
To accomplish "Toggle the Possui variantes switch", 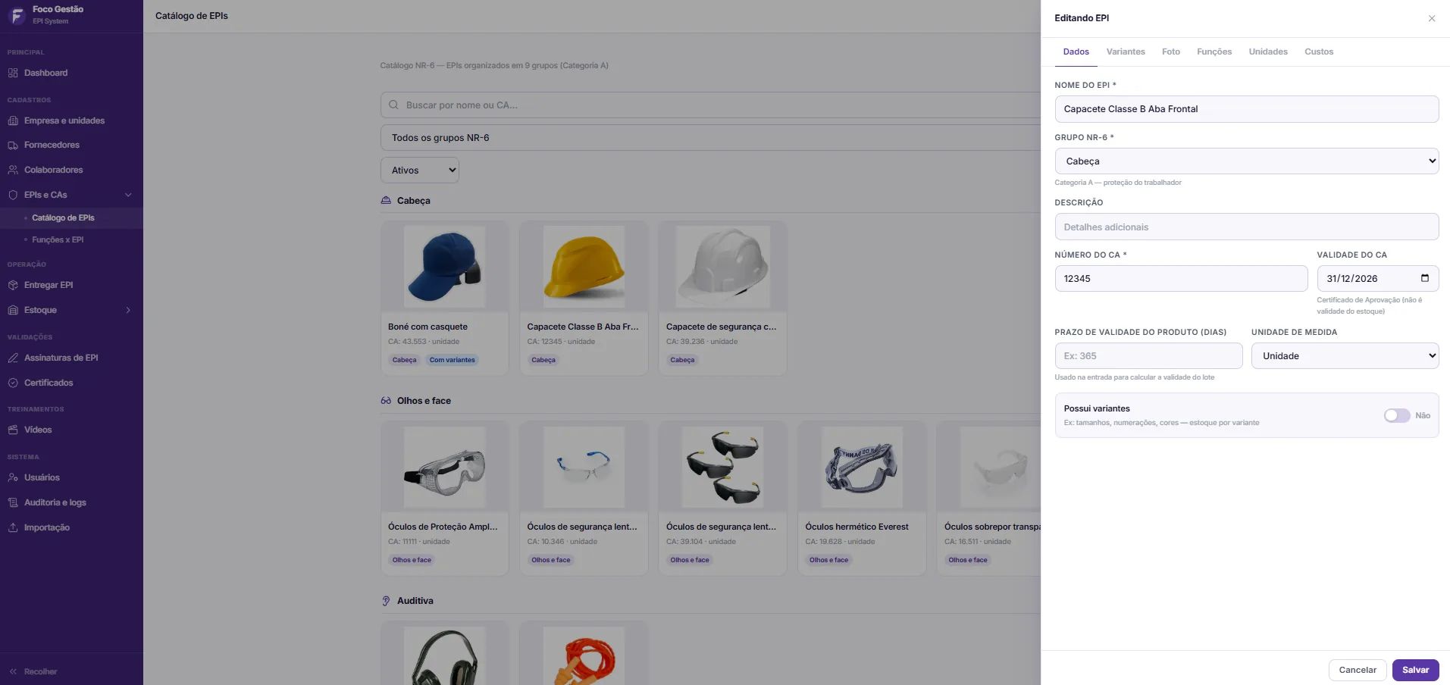I will 1397,415.
